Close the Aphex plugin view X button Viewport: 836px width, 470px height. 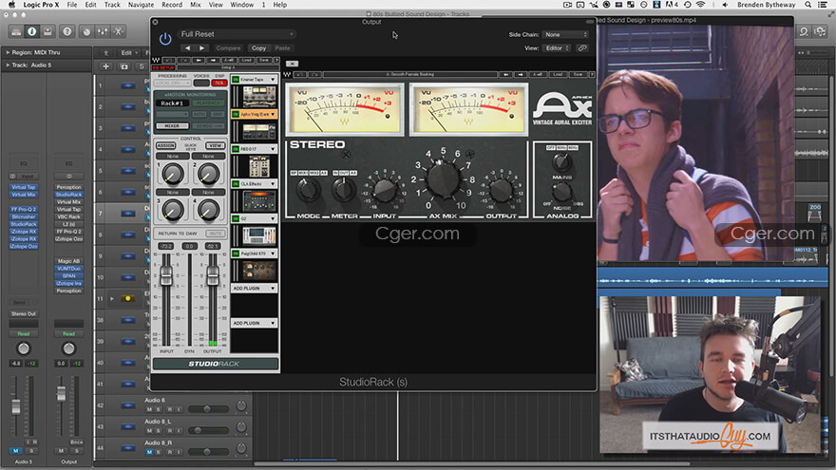[x=293, y=64]
